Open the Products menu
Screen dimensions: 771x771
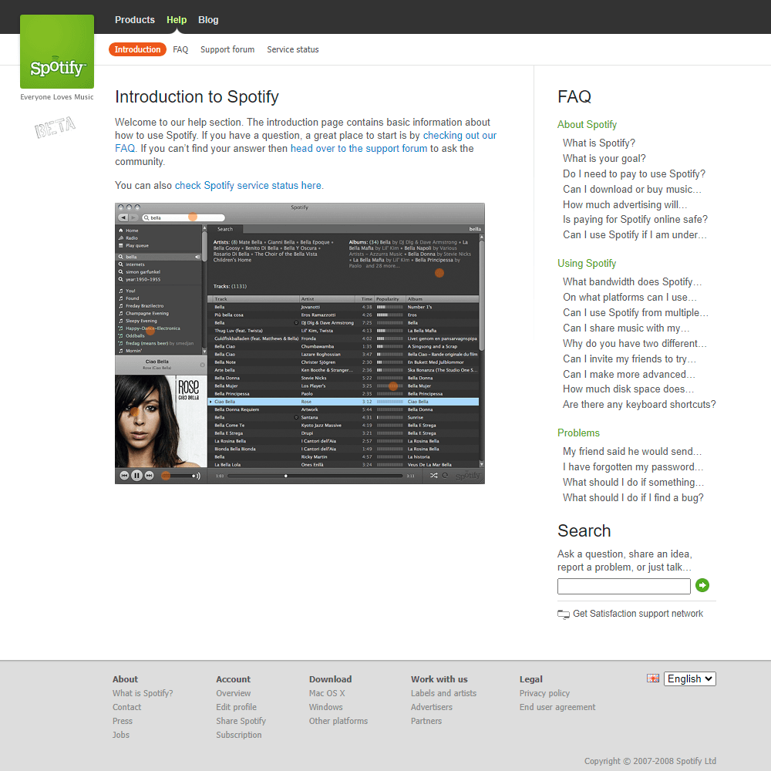[x=135, y=20]
